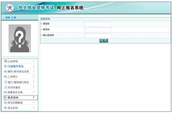Open the 常见问题解答 menu item
The width and height of the screenshot is (172, 113).
click(15, 103)
